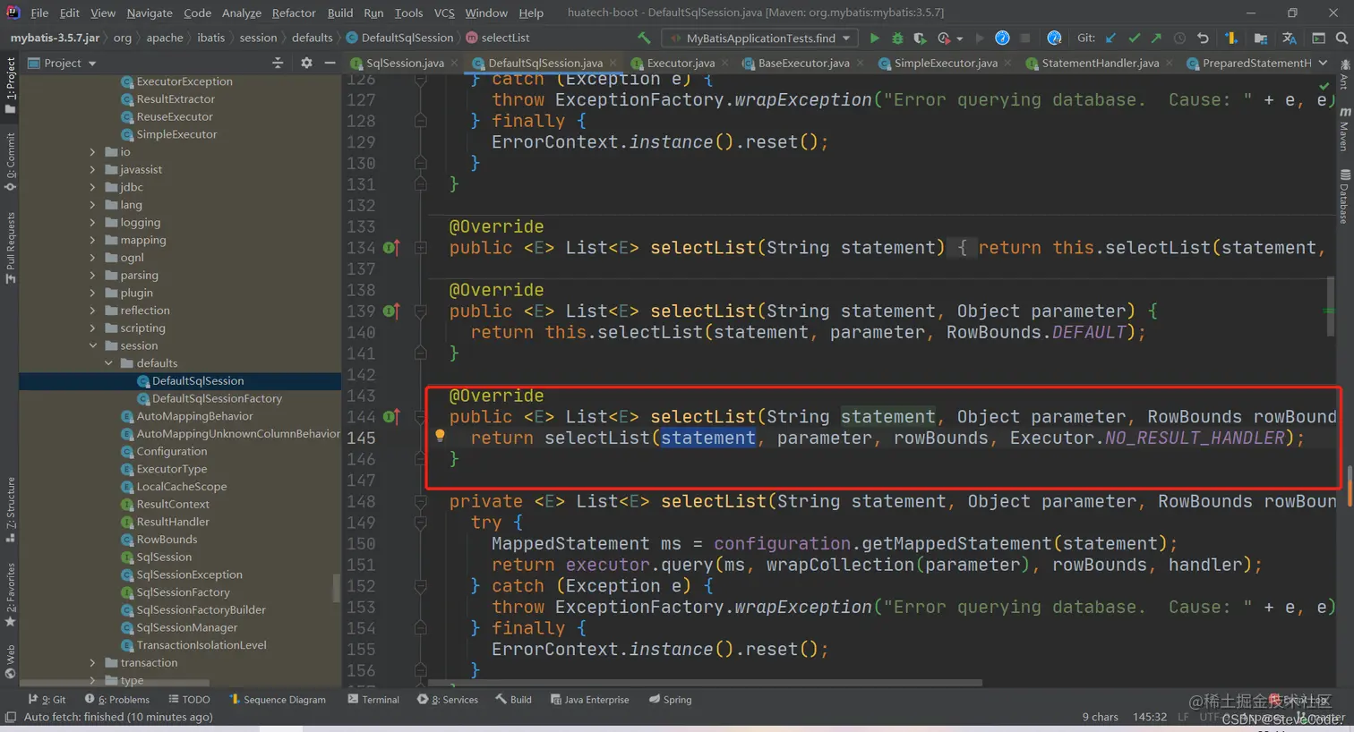The image size is (1354, 732).
Task: Open Project panel settings gear
Action: [x=306, y=63]
